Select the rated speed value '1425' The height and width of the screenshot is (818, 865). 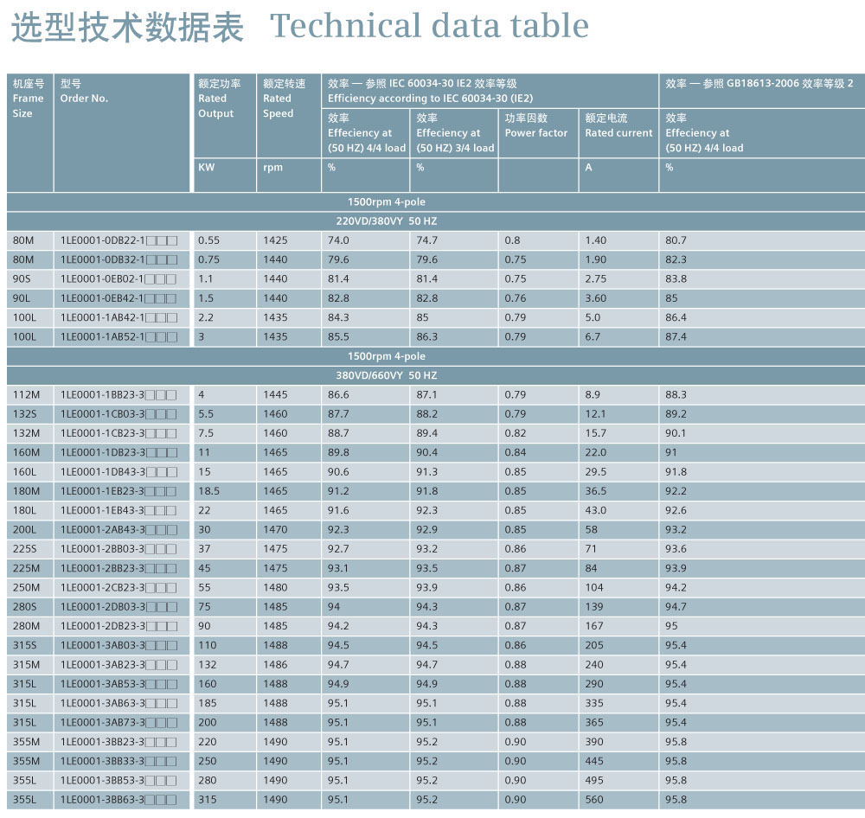click(x=275, y=240)
